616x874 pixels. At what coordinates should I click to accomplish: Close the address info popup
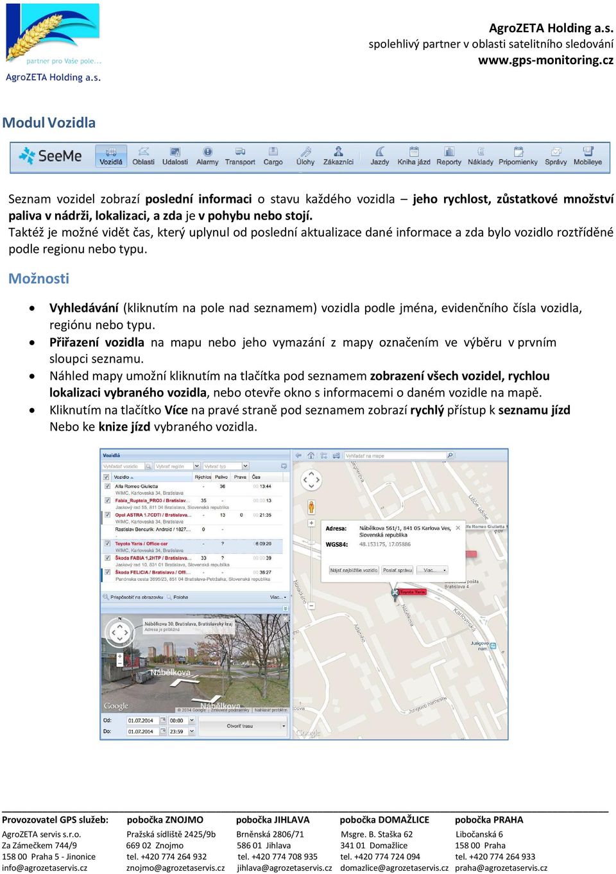(x=458, y=528)
